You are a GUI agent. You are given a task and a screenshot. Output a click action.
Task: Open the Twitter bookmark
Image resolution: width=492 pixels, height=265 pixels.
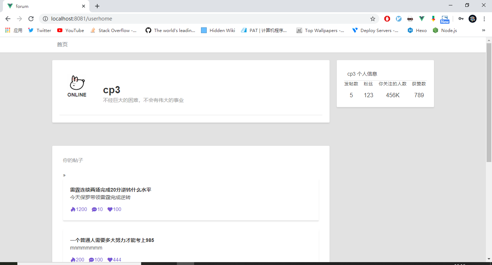(40, 31)
